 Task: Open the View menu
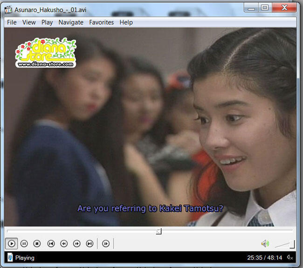(x=29, y=22)
